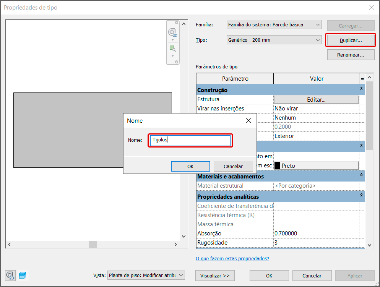
Task: Click the Nome field containing Tijolos
Action: [x=190, y=140]
